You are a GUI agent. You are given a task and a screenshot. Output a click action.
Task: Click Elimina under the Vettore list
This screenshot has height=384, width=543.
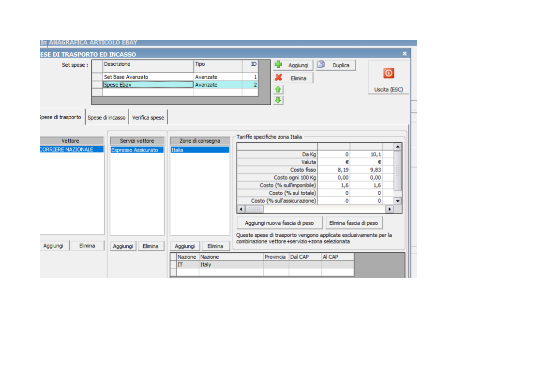pyautogui.click(x=87, y=246)
